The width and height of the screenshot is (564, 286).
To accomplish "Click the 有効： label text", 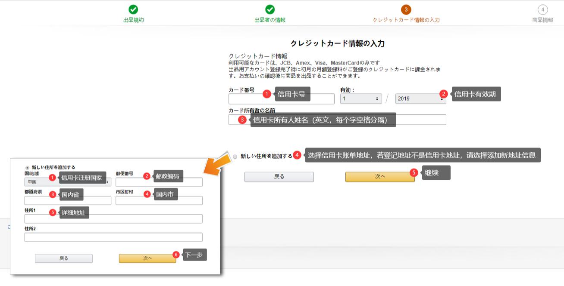I will (347, 90).
